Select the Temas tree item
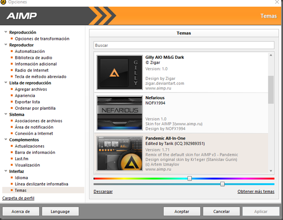The image size is (283, 220). (43, 190)
